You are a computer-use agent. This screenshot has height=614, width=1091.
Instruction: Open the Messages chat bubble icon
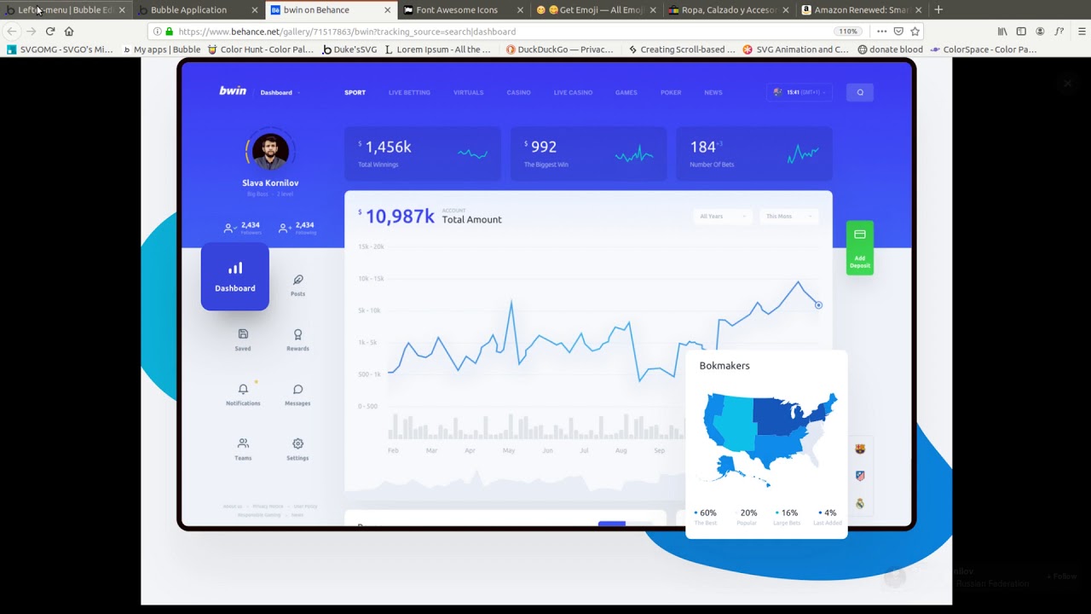[x=297, y=389]
